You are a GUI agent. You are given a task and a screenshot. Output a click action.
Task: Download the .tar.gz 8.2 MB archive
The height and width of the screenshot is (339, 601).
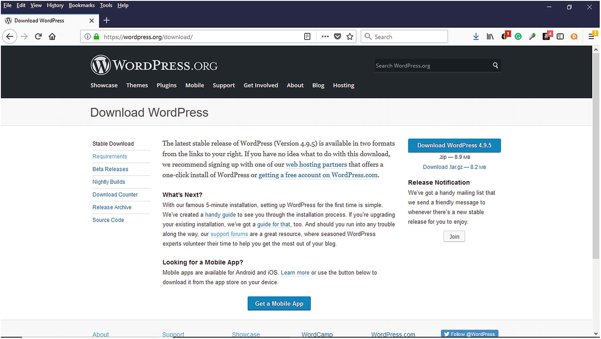[x=454, y=167]
